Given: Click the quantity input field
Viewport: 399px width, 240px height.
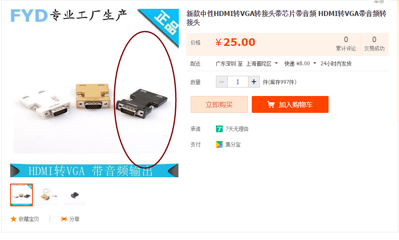Looking at the screenshot, I should coord(237,82).
